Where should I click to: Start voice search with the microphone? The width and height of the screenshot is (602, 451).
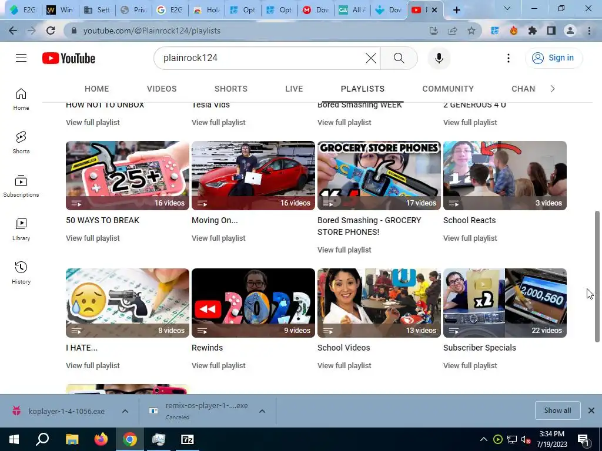pyautogui.click(x=439, y=58)
